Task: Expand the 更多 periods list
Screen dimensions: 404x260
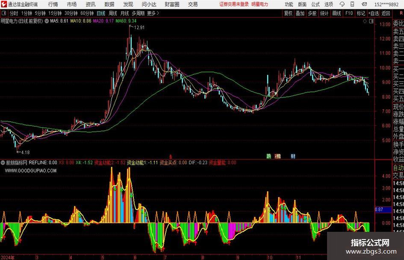Action: click(x=153, y=13)
